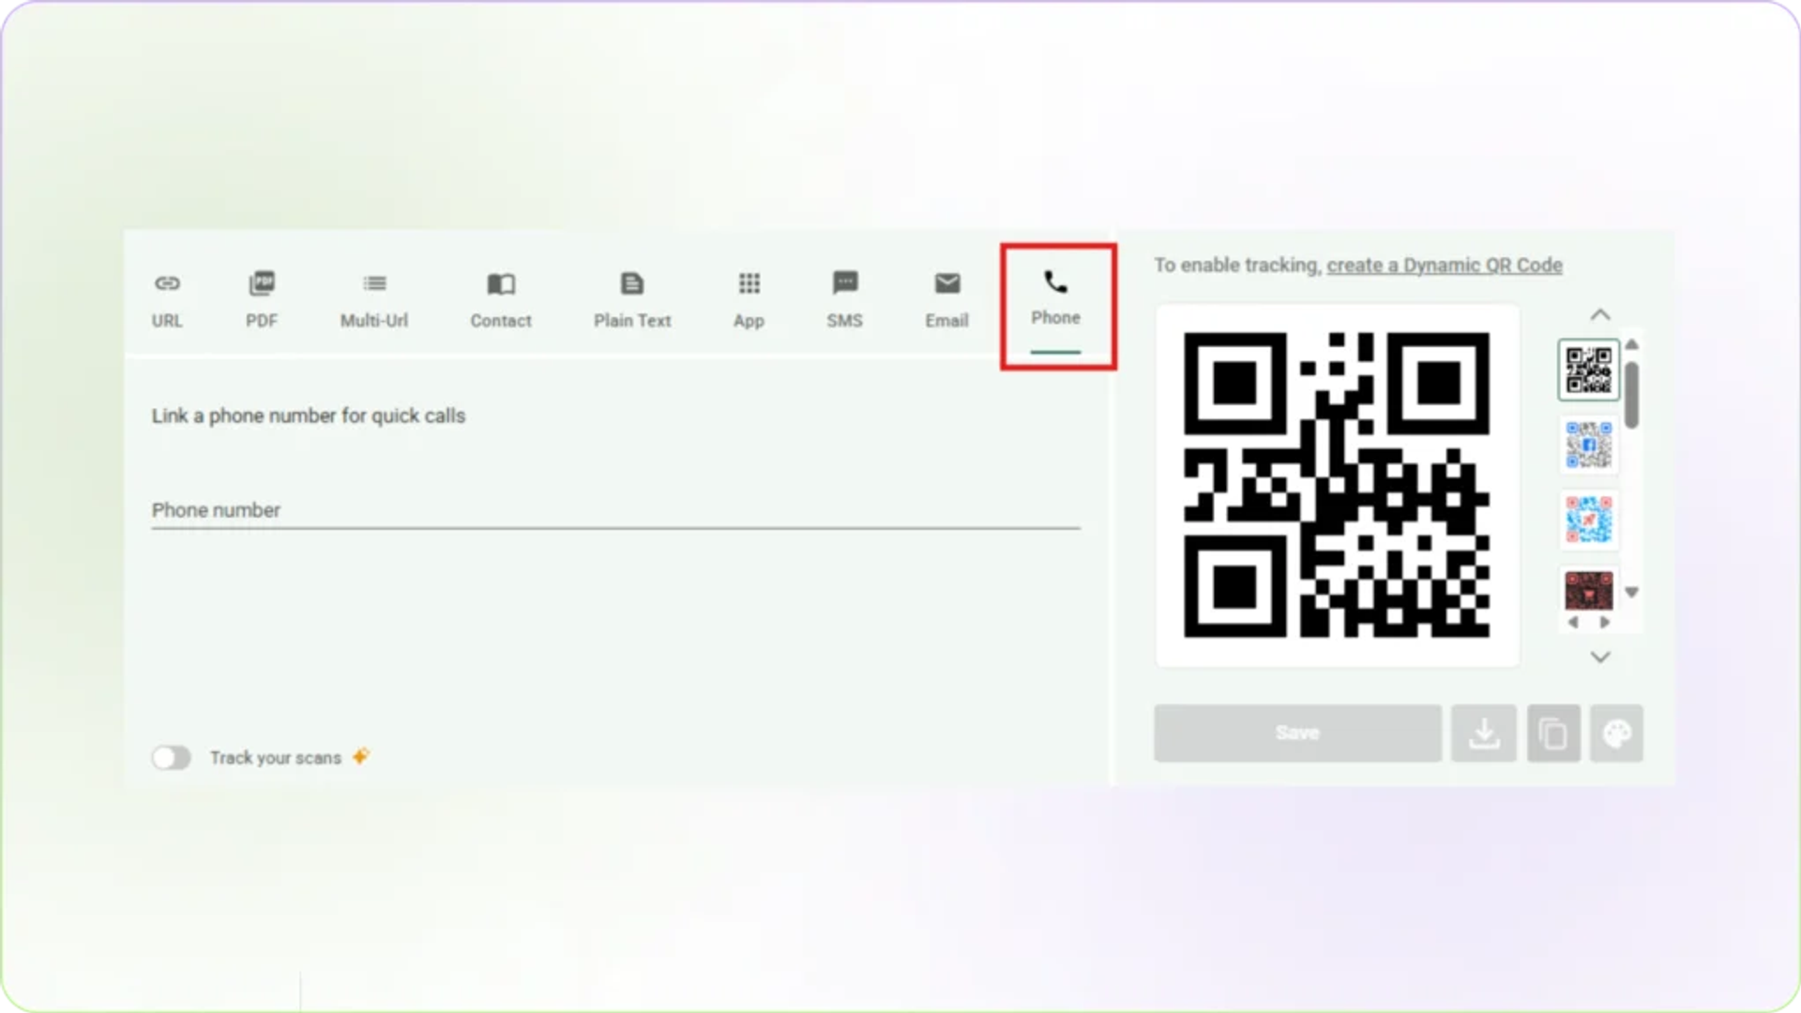Image resolution: width=1801 pixels, height=1013 pixels.
Task: Select the URL link icon tab
Action: pos(167,283)
